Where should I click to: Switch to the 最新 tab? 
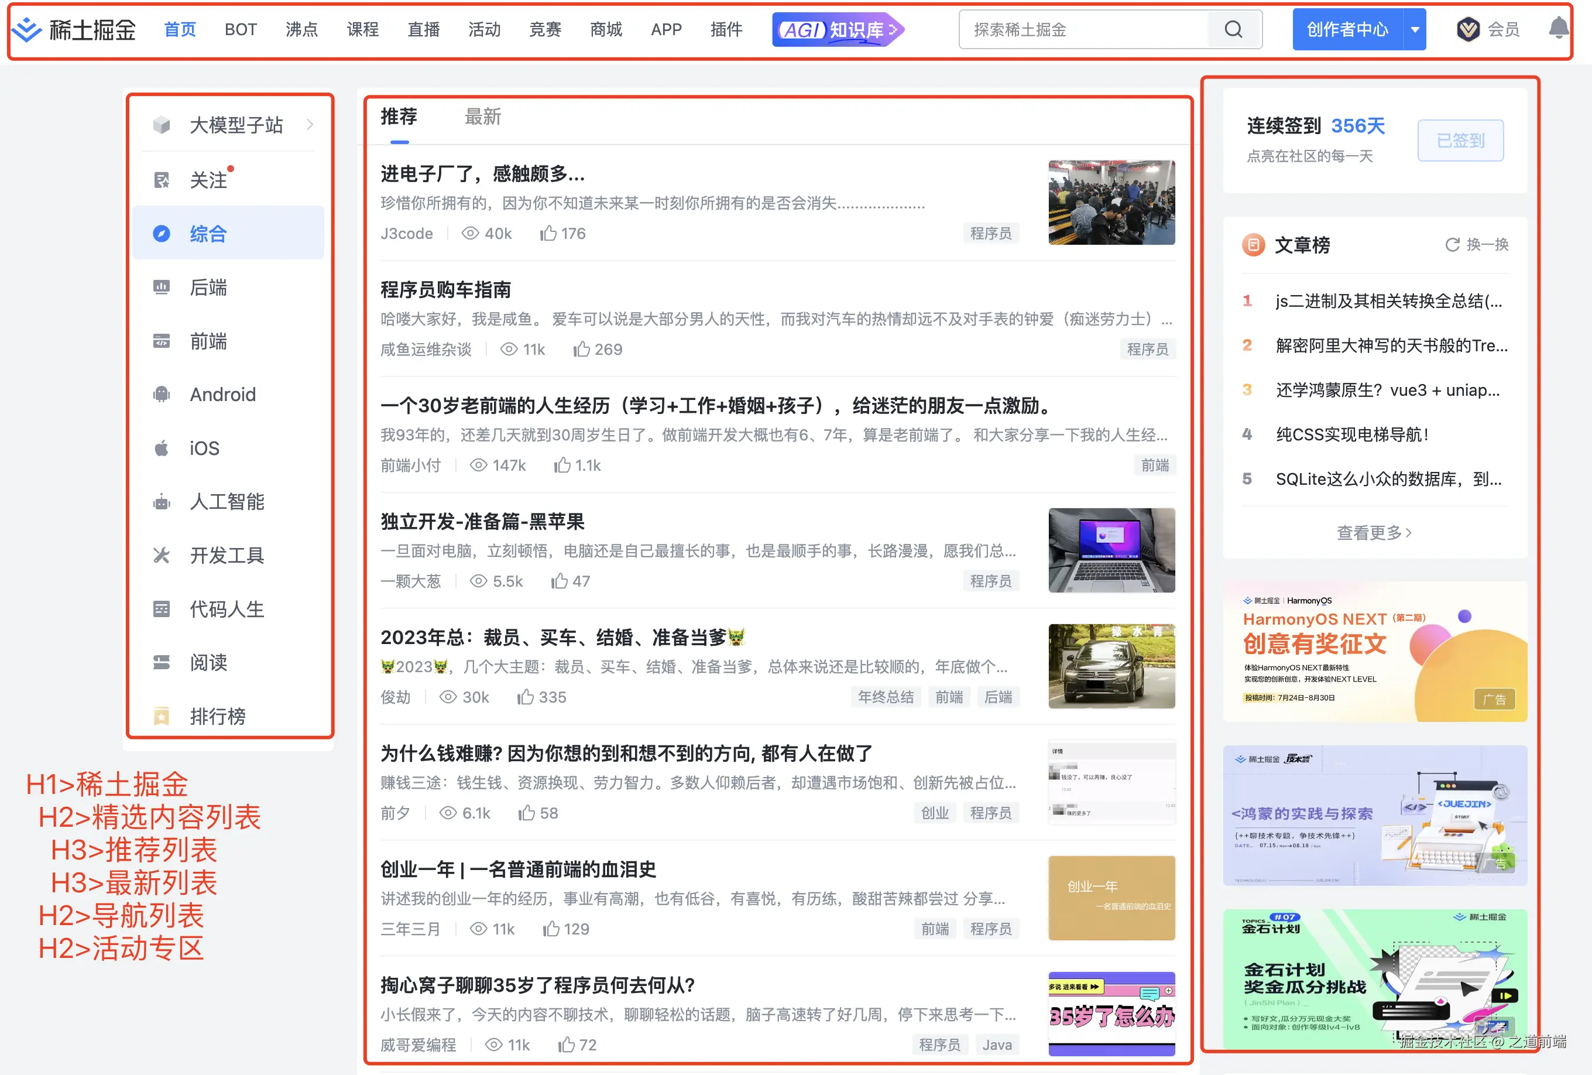482,117
